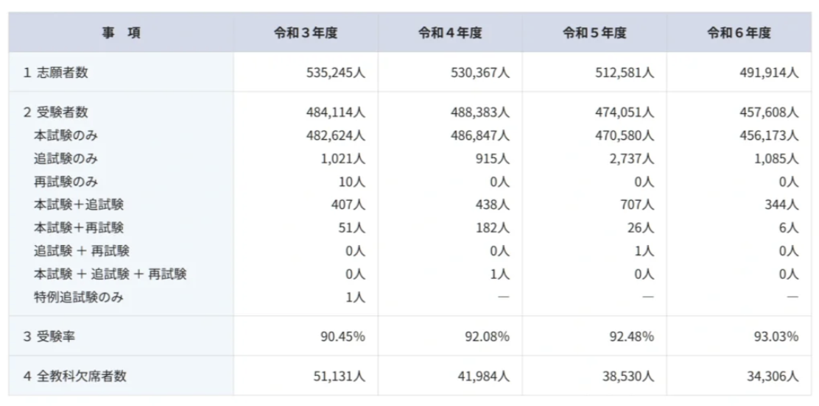Click the 51,131人 absentee value
This screenshot has width=819, height=406.
tap(338, 376)
